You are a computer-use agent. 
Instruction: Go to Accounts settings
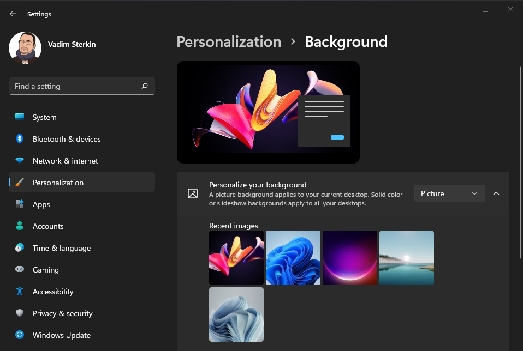(x=82, y=226)
